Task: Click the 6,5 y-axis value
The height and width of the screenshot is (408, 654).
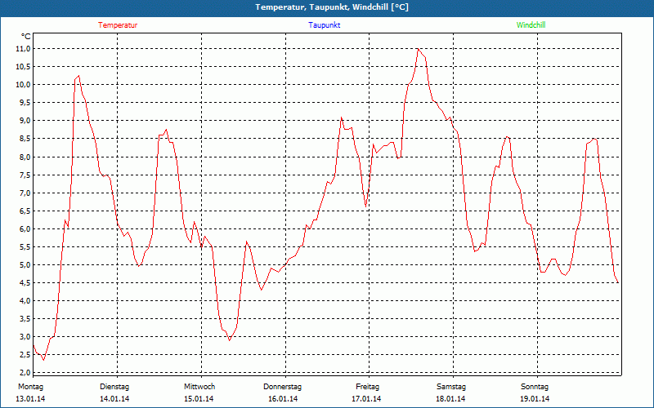Action: pyautogui.click(x=25, y=211)
